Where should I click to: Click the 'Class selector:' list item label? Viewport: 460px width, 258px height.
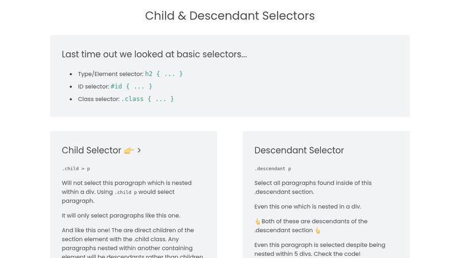click(x=98, y=99)
